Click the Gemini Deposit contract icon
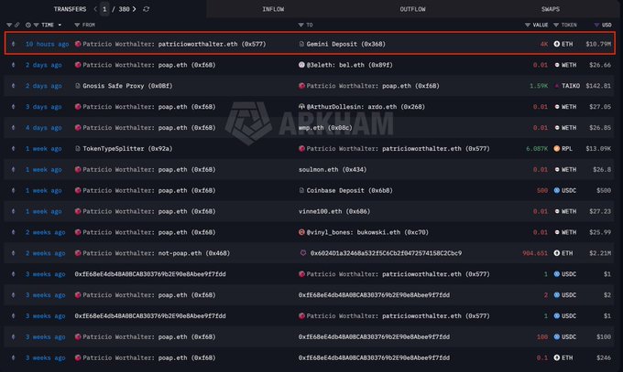 (x=301, y=44)
